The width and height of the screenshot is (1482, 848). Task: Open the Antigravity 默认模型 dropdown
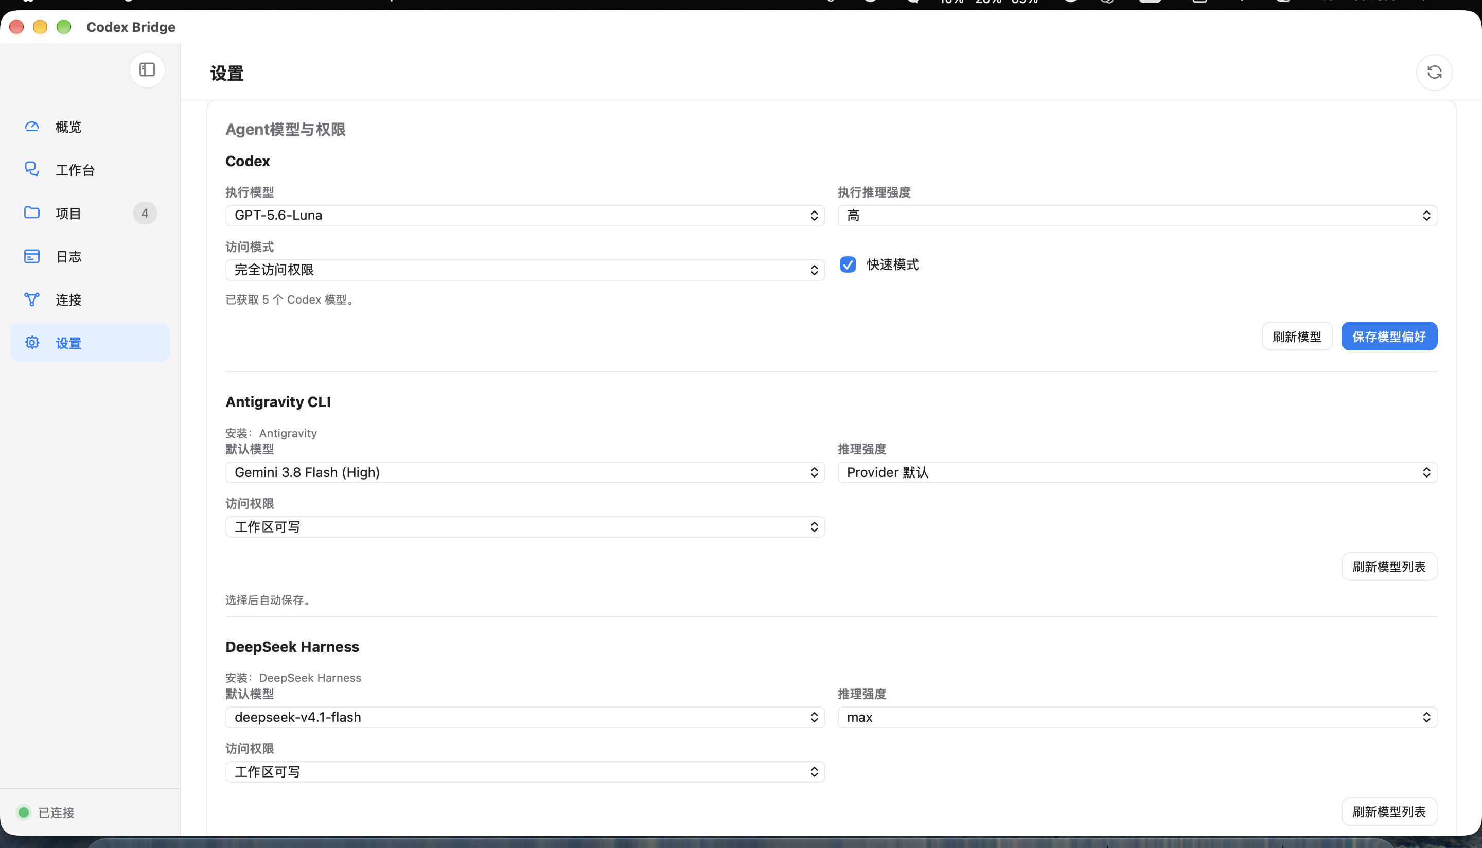[525, 472]
